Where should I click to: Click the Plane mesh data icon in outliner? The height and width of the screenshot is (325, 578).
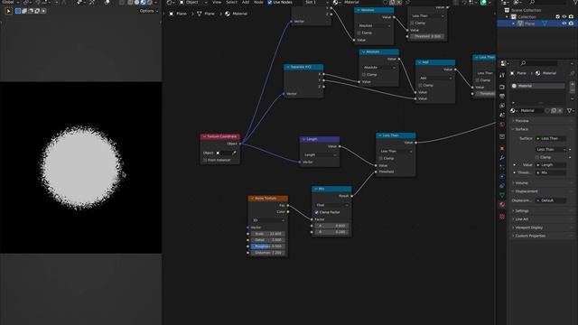(544, 23)
